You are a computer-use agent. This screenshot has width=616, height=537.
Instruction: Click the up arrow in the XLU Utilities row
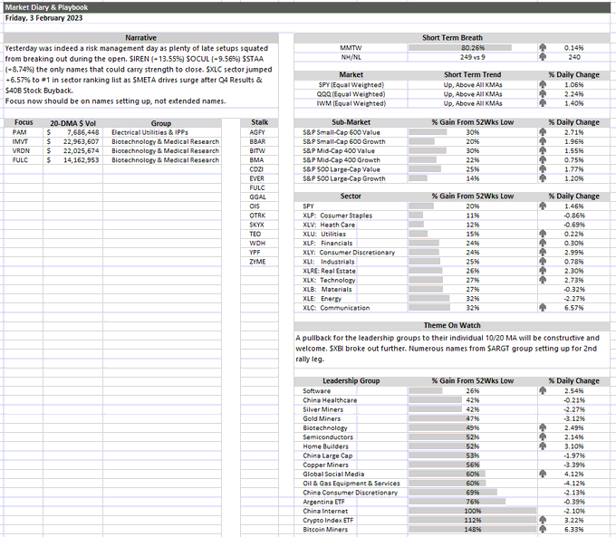click(x=543, y=234)
